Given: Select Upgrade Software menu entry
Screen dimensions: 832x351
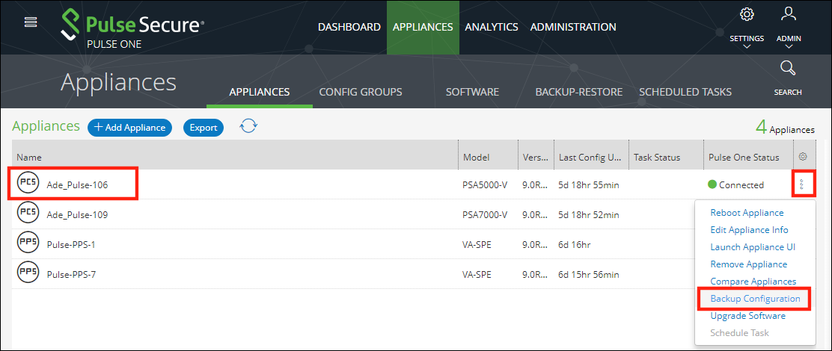Looking at the screenshot, I should tap(747, 316).
